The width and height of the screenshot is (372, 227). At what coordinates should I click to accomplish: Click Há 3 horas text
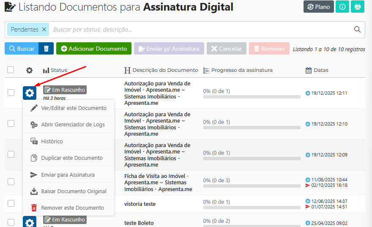tap(55, 98)
